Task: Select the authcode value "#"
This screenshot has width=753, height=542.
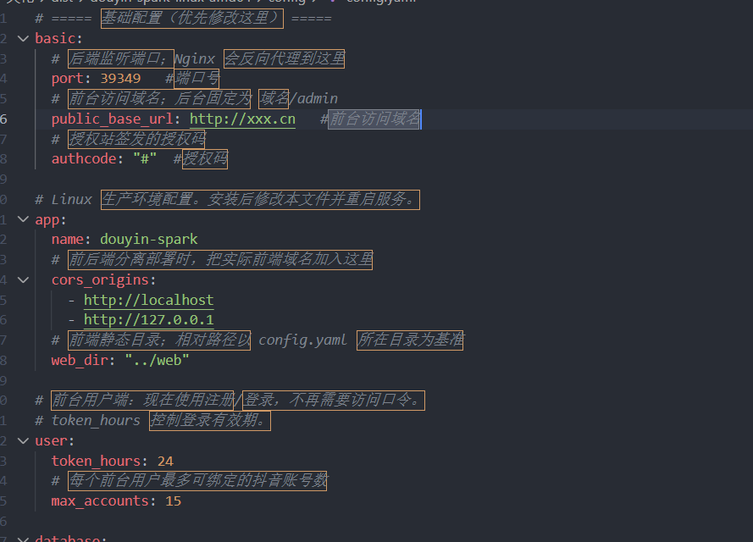Action: tap(145, 159)
